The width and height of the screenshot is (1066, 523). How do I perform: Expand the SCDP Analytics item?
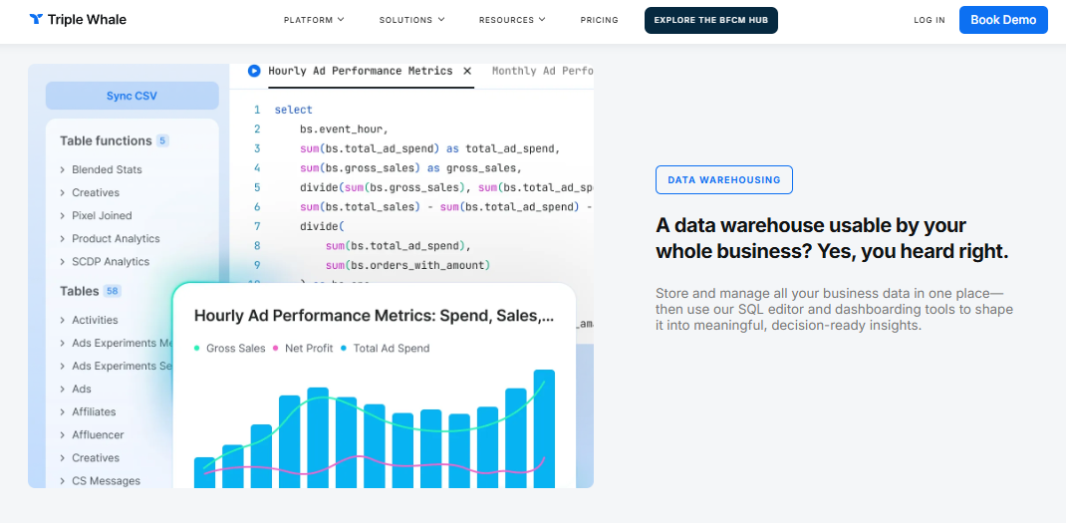tap(104, 262)
